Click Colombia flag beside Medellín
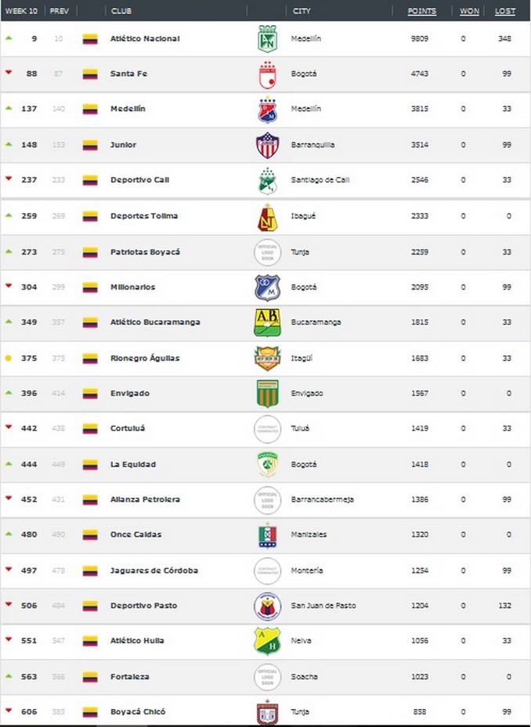Image resolution: width=531 pixels, height=727 pixels. [x=90, y=110]
